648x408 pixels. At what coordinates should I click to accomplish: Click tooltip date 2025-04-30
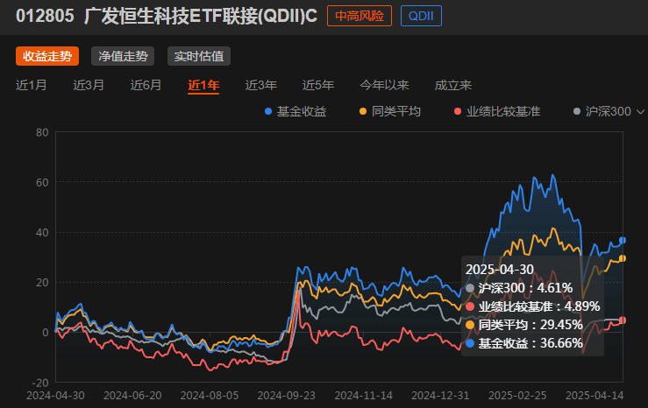click(x=500, y=270)
